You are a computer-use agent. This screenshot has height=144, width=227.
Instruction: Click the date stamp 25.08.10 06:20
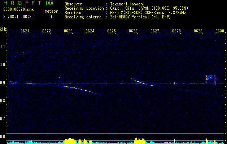click(18, 17)
